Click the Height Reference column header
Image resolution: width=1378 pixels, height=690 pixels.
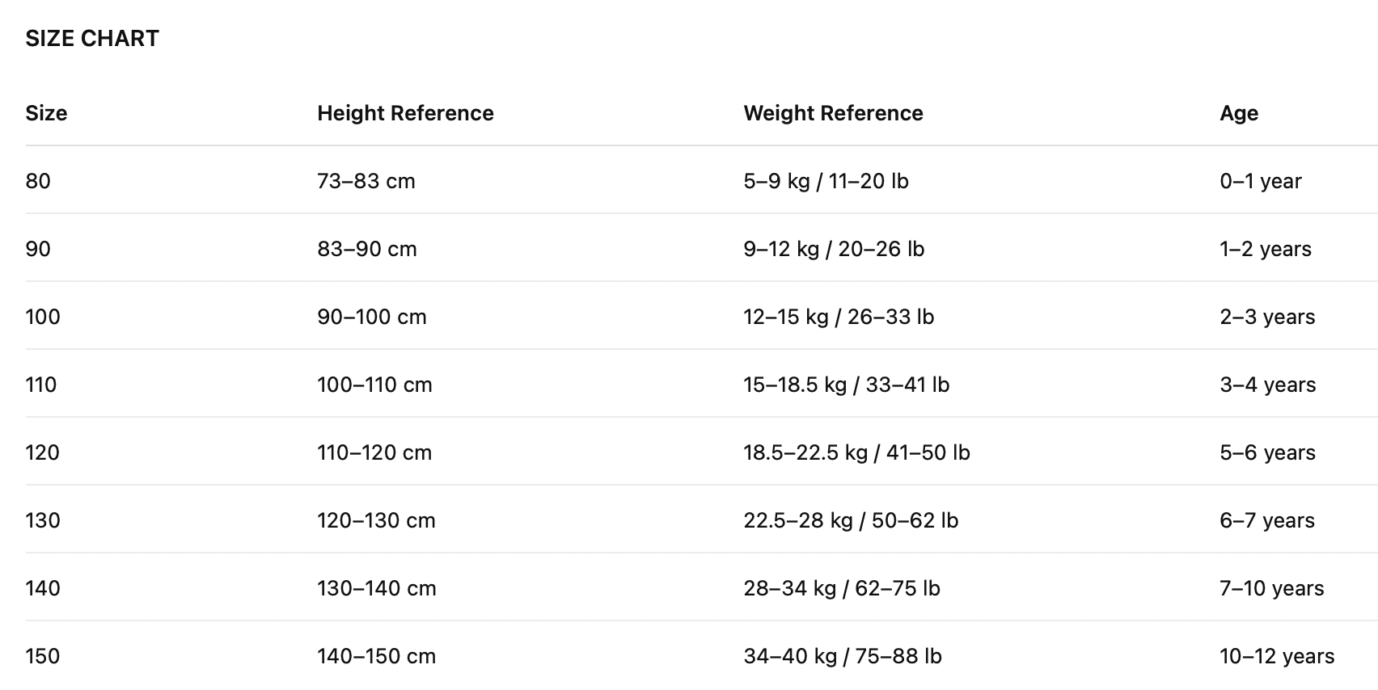(x=405, y=113)
